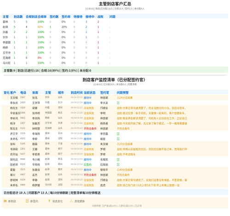Click the 城市 column header
The image size is (230, 216).
tap(61, 92)
